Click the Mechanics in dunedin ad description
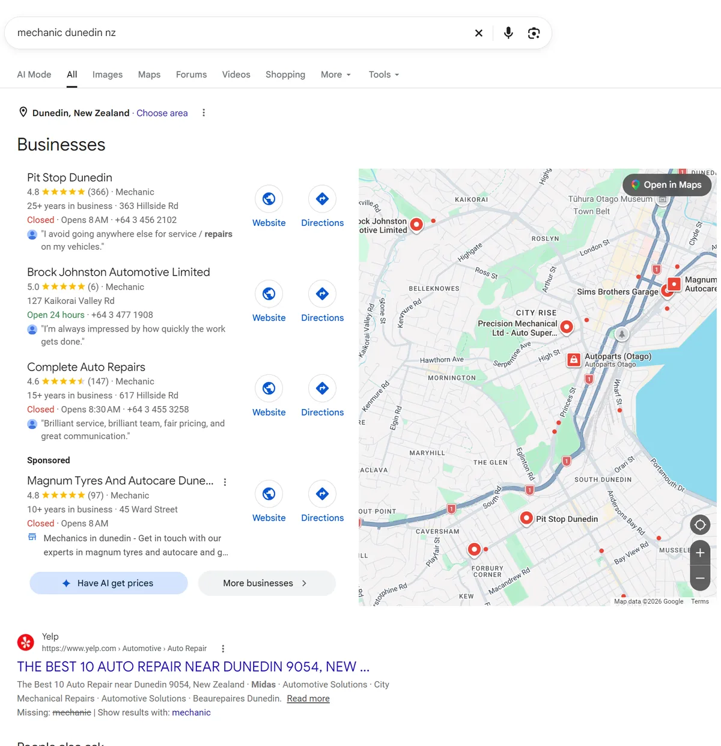 (136, 545)
